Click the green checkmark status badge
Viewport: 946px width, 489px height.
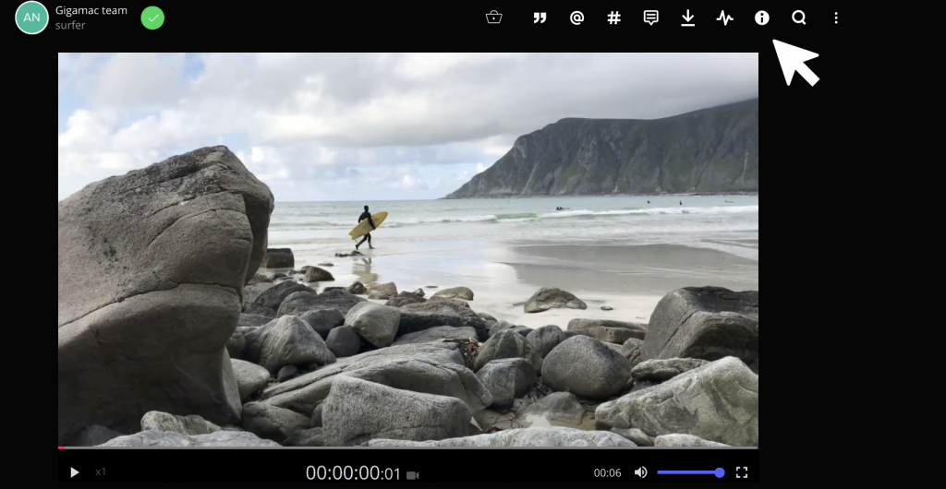click(152, 18)
